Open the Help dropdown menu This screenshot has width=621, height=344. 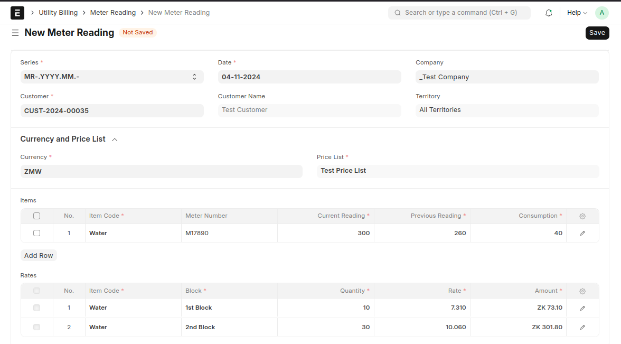tap(577, 13)
